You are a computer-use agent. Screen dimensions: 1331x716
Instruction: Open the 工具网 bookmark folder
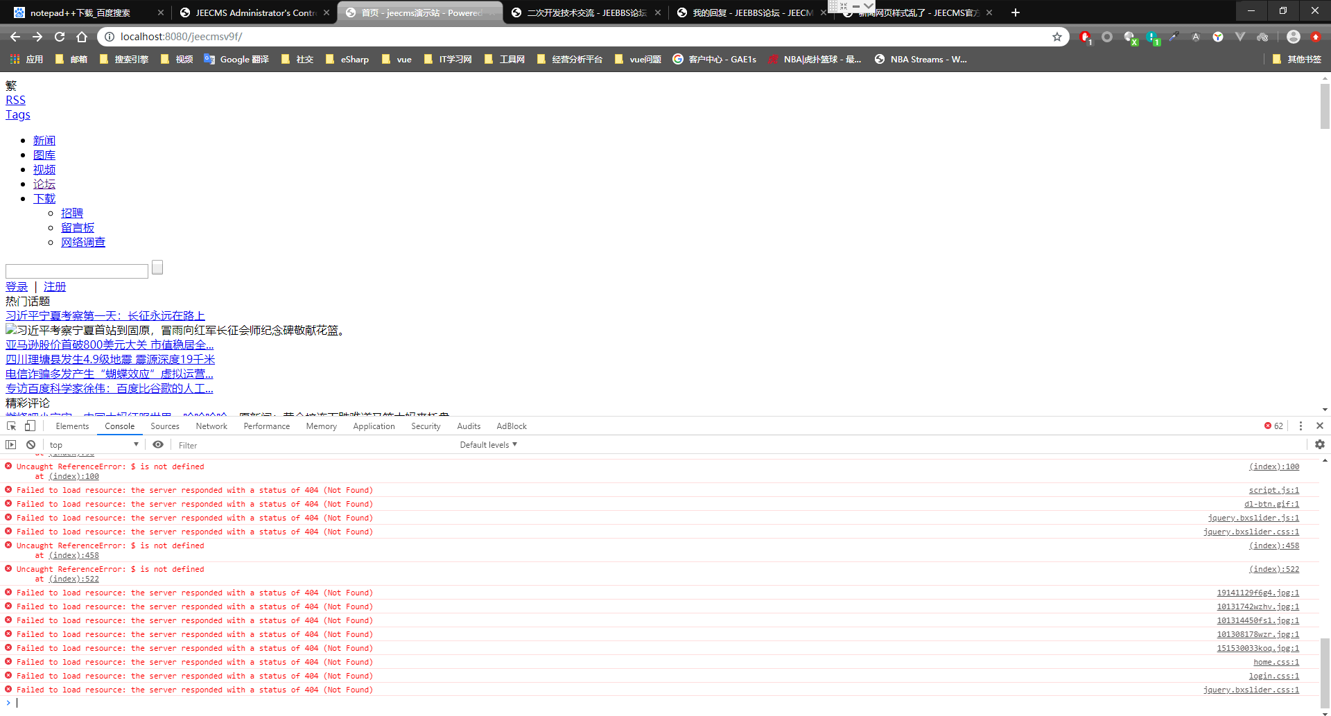[x=505, y=60]
